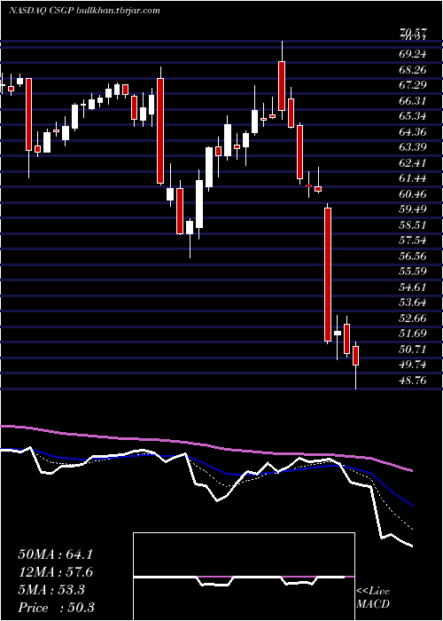This screenshot has width=443, height=621.
Task: Click the 67.29 price level label
Action: point(413,85)
